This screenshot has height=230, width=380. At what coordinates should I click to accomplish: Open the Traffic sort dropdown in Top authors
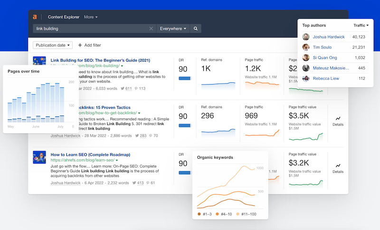(361, 26)
